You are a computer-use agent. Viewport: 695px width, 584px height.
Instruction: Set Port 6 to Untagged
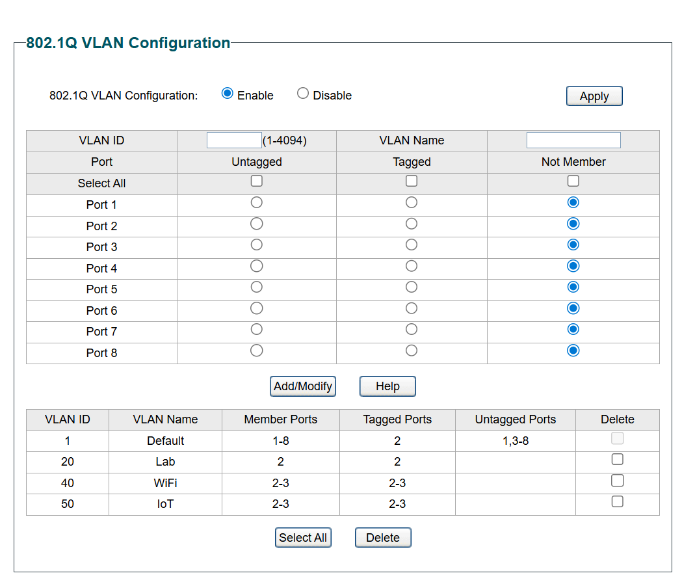tap(257, 308)
